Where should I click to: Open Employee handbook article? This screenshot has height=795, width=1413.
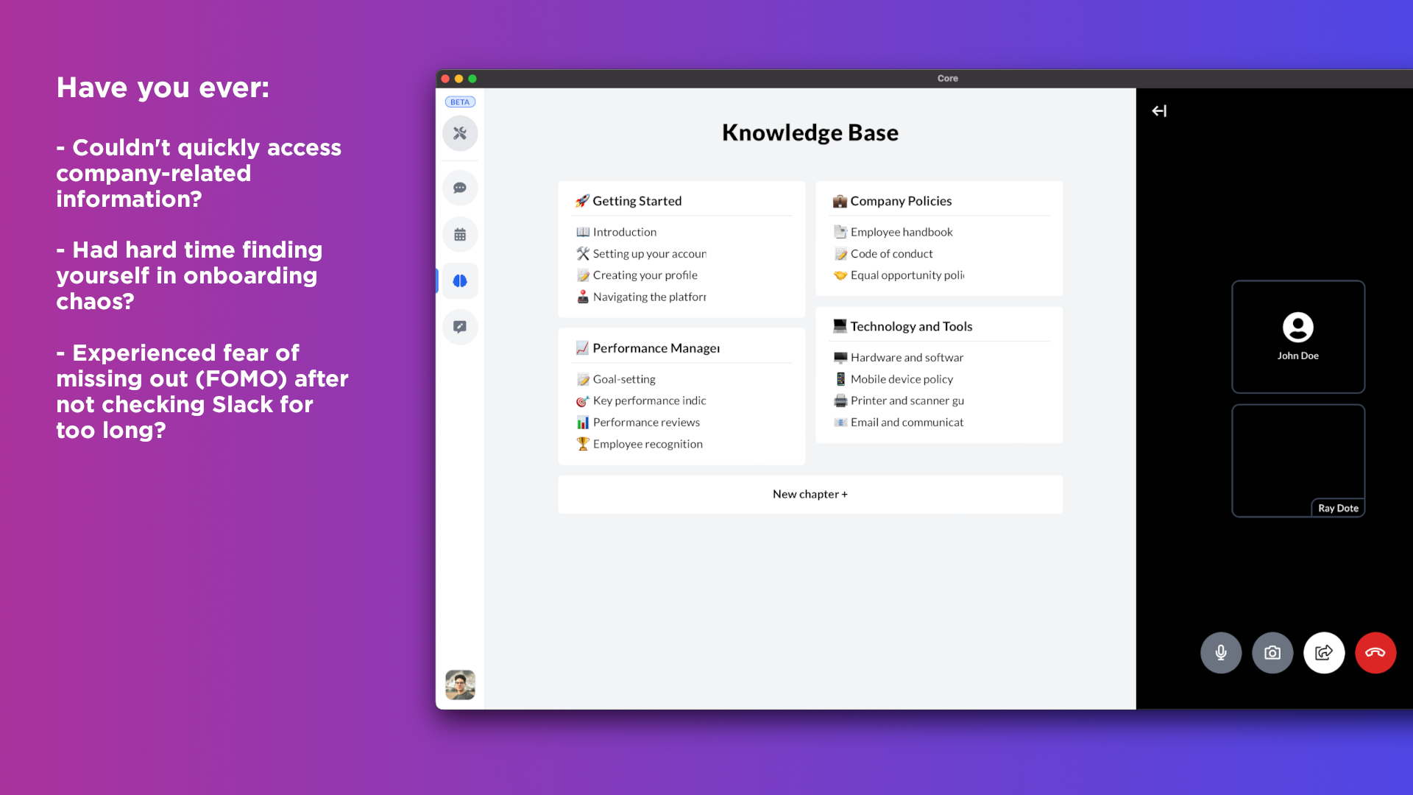click(893, 232)
